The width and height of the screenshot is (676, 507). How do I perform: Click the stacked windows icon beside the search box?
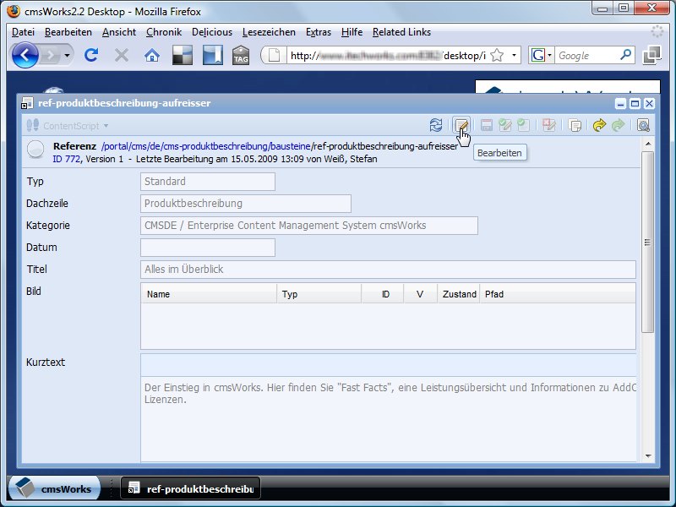[x=651, y=55]
